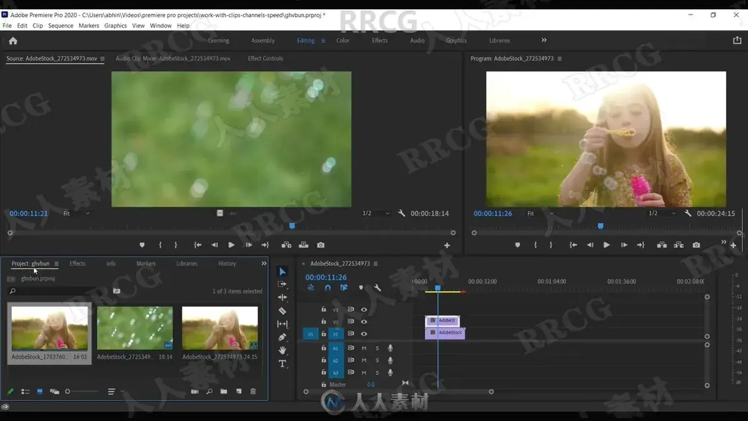Add a marker in the timeline
This screenshot has height=421, width=748.
[x=361, y=288]
